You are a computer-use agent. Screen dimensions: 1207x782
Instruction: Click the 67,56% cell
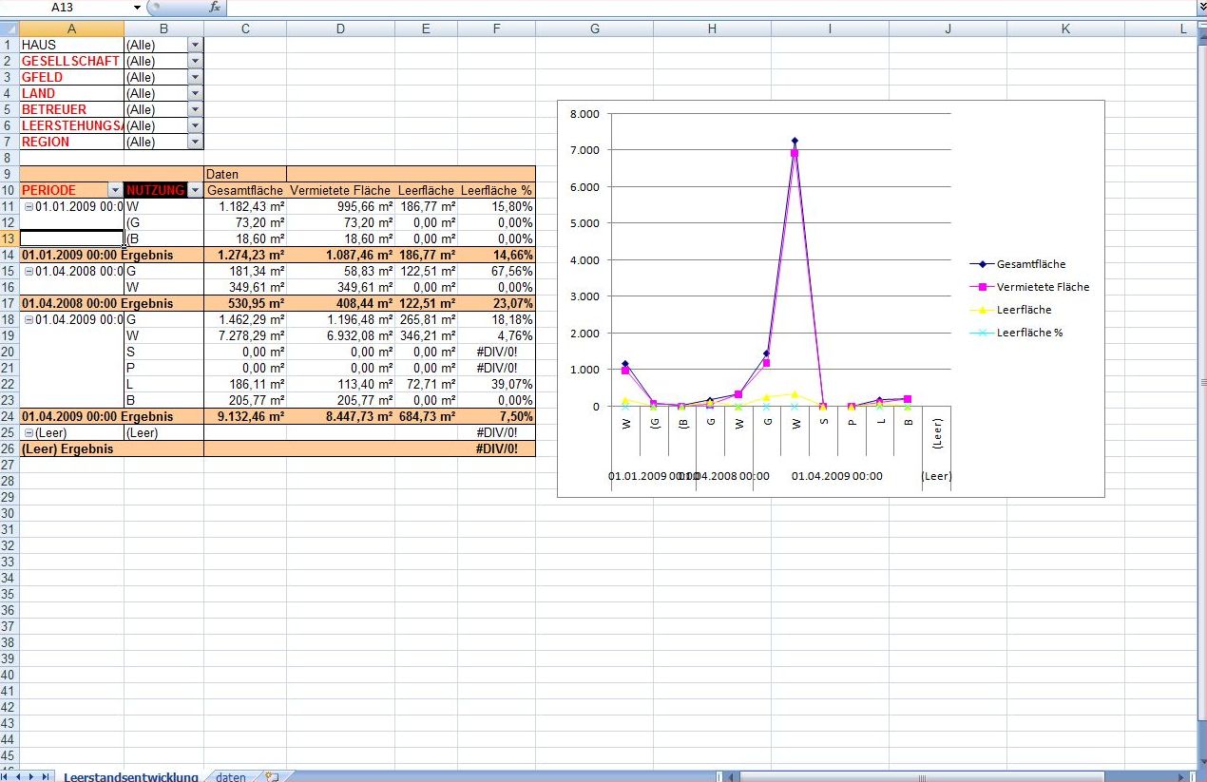(496, 271)
